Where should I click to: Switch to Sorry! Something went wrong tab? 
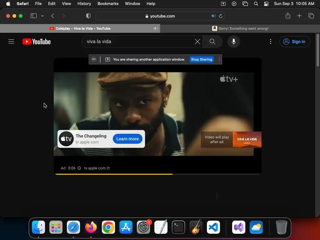pyautogui.click(x=240, y=28)
